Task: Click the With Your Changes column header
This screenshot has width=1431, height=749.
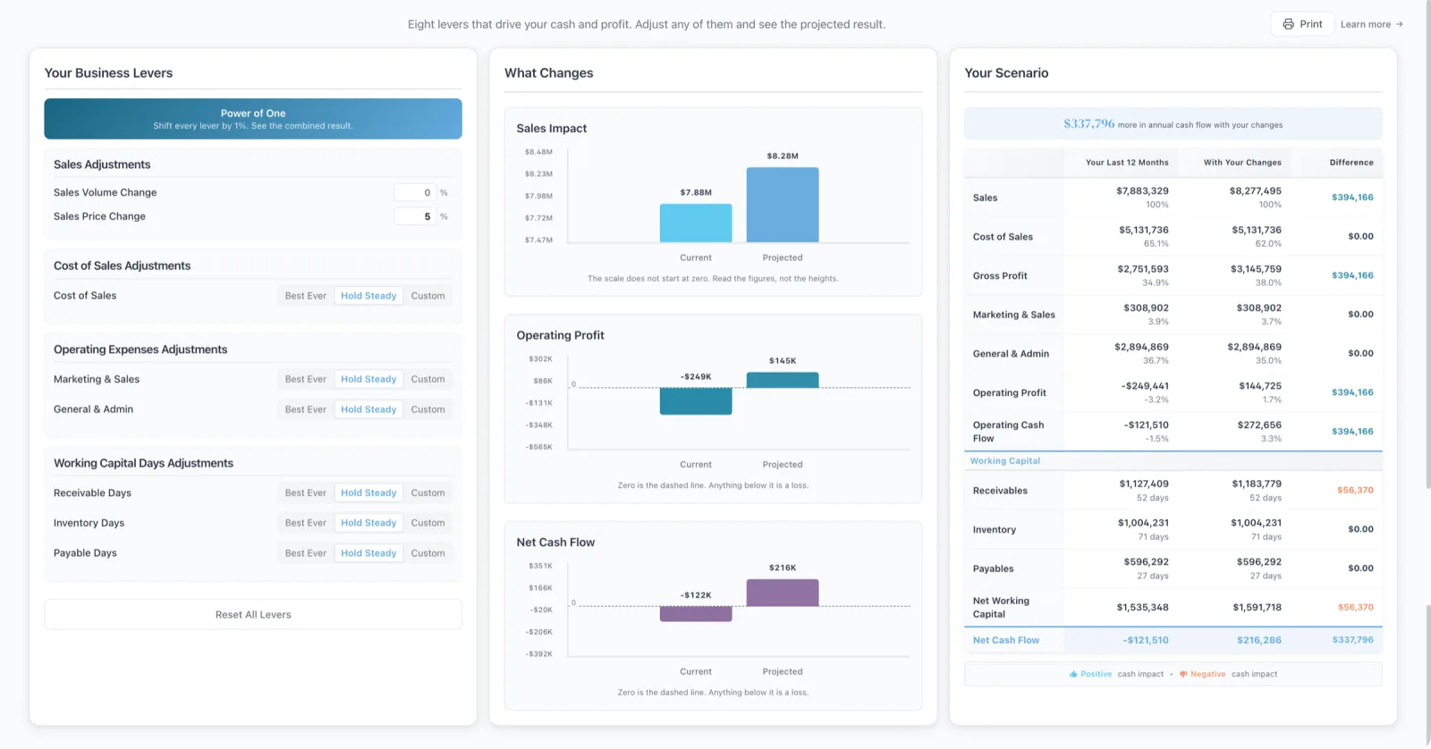Action: click(1242, 163)
